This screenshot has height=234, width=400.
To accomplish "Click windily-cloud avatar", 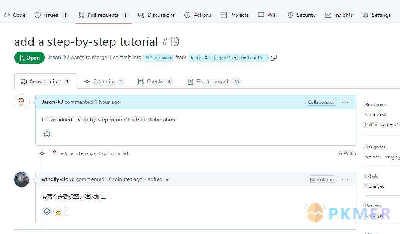I will [x=22, y=179].
